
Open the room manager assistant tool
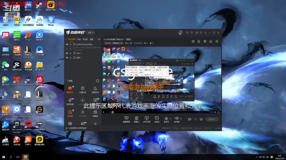95,90
